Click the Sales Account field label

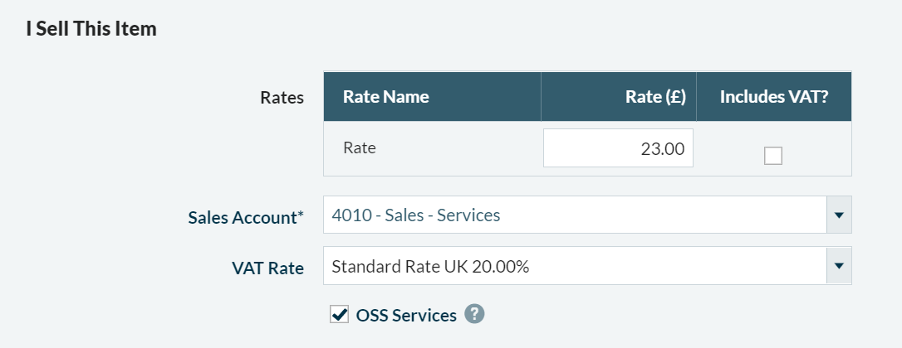click(242, 217)
